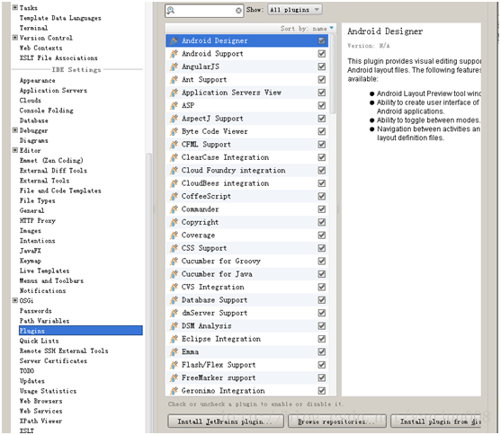
Task: Select the Terminal settings entry
Action: click(x=33, y=28)
